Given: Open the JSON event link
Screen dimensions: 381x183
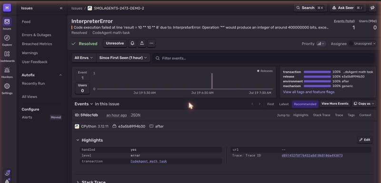Looking at the screenshot, I should 136,115.
